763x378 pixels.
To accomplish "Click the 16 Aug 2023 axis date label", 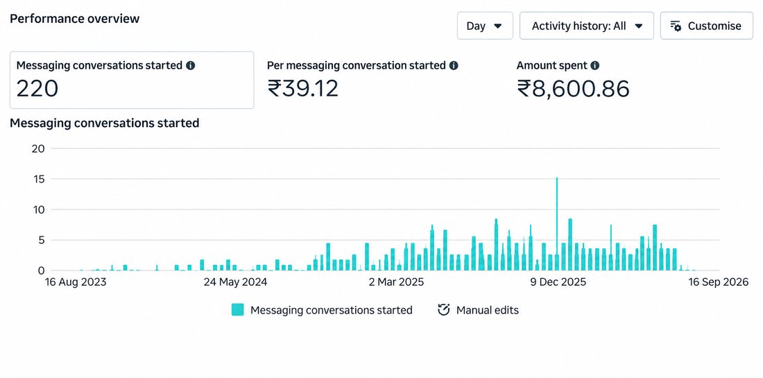I will 76,282.
